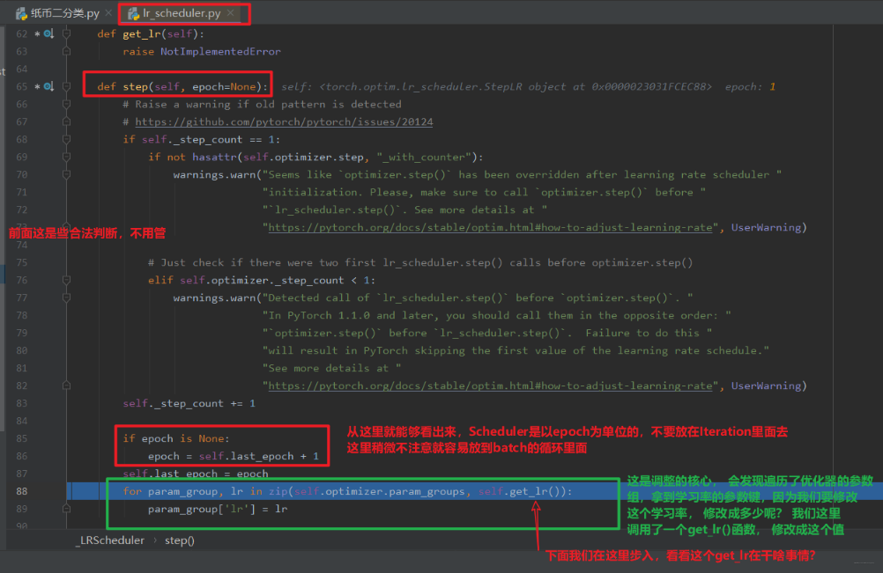Click 'self.last_epoch = epoch' on line 87
883x573 pixels.
[x=196, y=474]
